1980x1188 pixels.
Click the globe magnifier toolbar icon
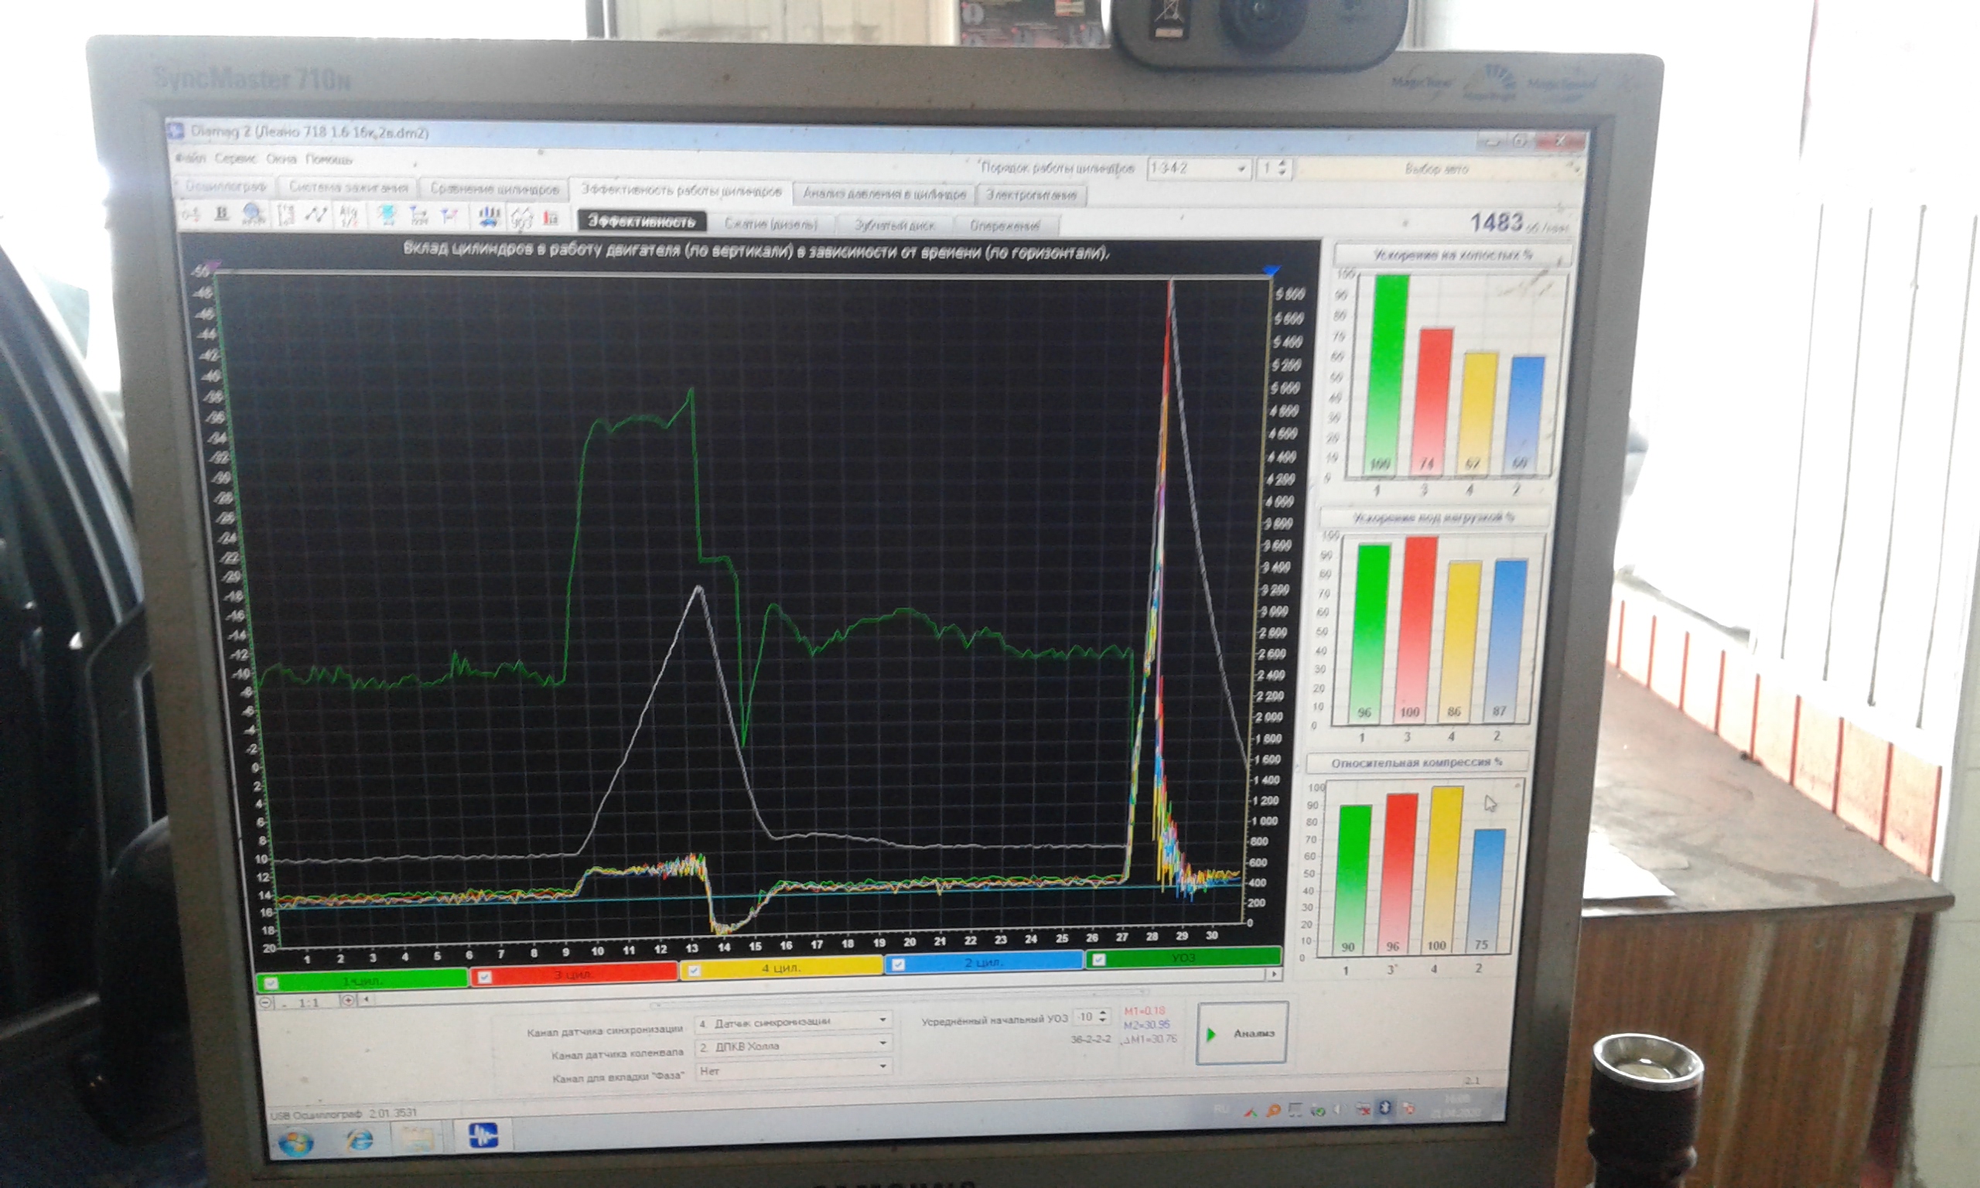point(254,213)
